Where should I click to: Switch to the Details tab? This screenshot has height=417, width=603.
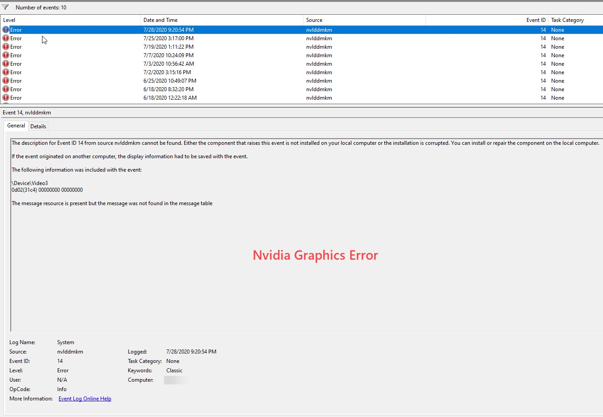[38, 126]
